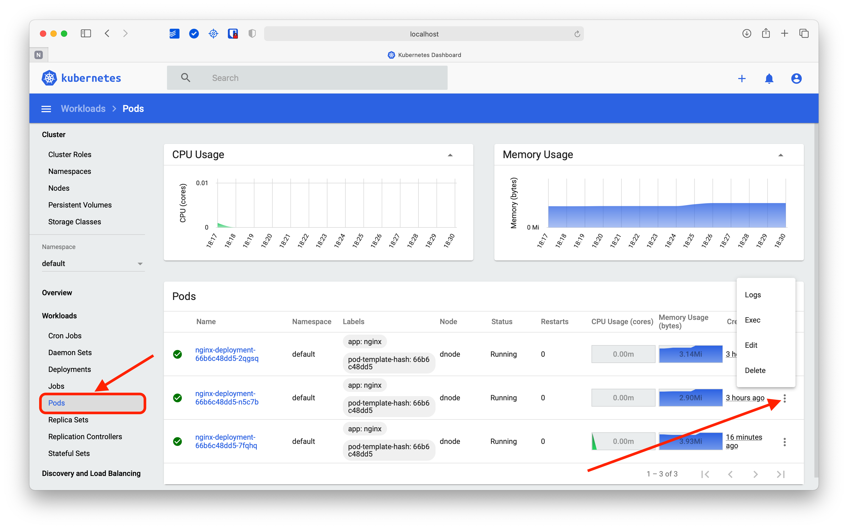848x529 pixels.
Task: Click the 2.90Mi memory usage bar
Action: click(x=691, y=398)
